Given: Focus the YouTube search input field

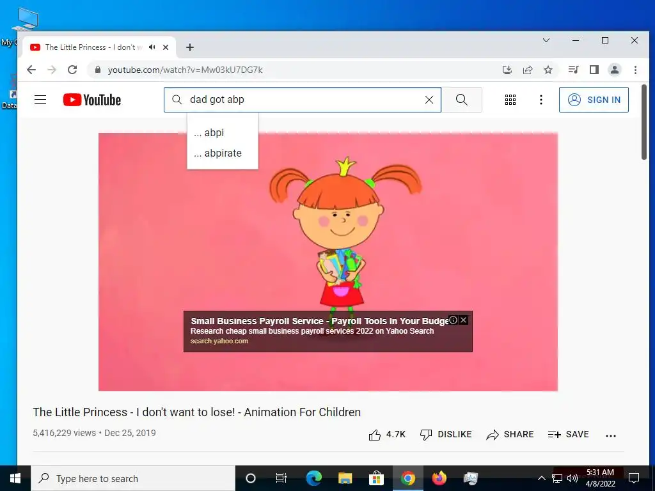Looking at the screenshot, I should pyautogui.click(x=303, y=100).
